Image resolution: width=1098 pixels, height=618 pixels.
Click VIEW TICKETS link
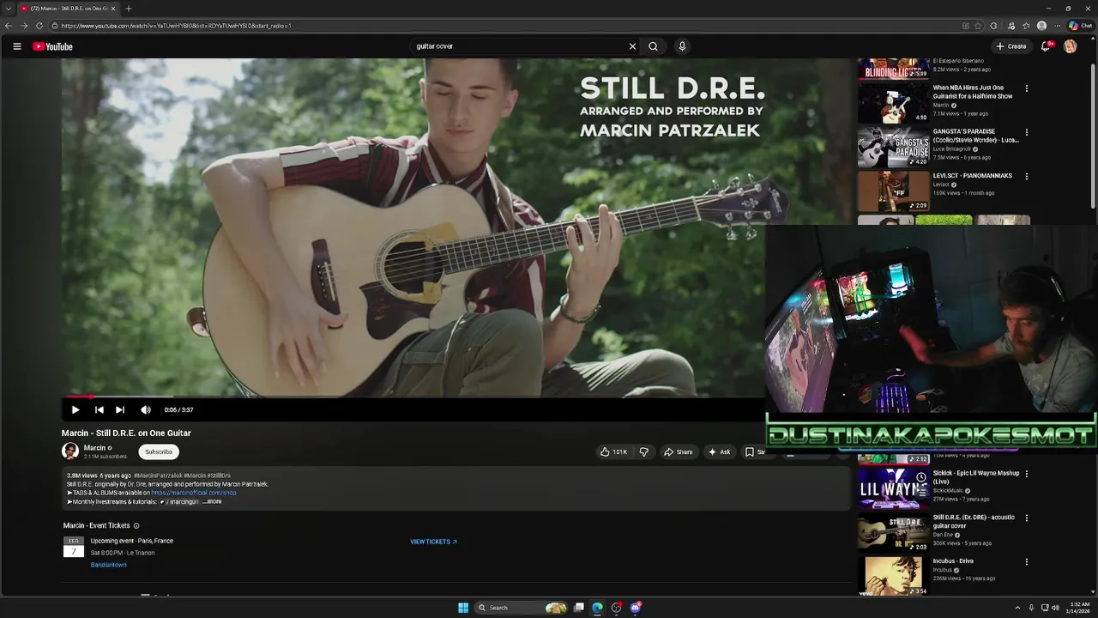(433, 542)
